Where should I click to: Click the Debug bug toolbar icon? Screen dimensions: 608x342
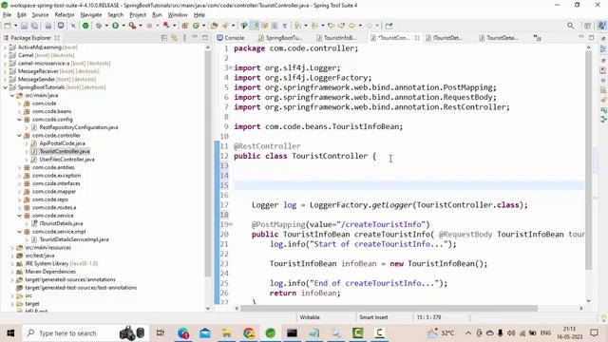(99, 26)
